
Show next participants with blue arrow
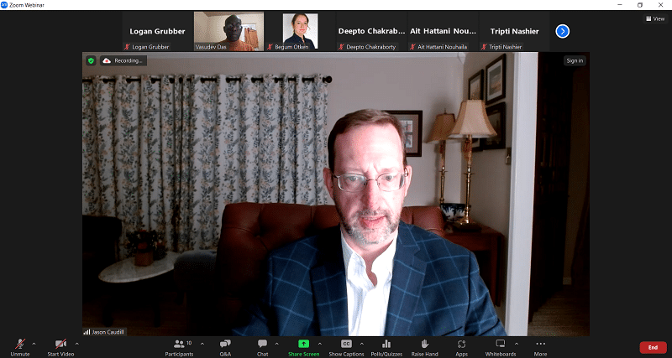(x=563, y=31)
